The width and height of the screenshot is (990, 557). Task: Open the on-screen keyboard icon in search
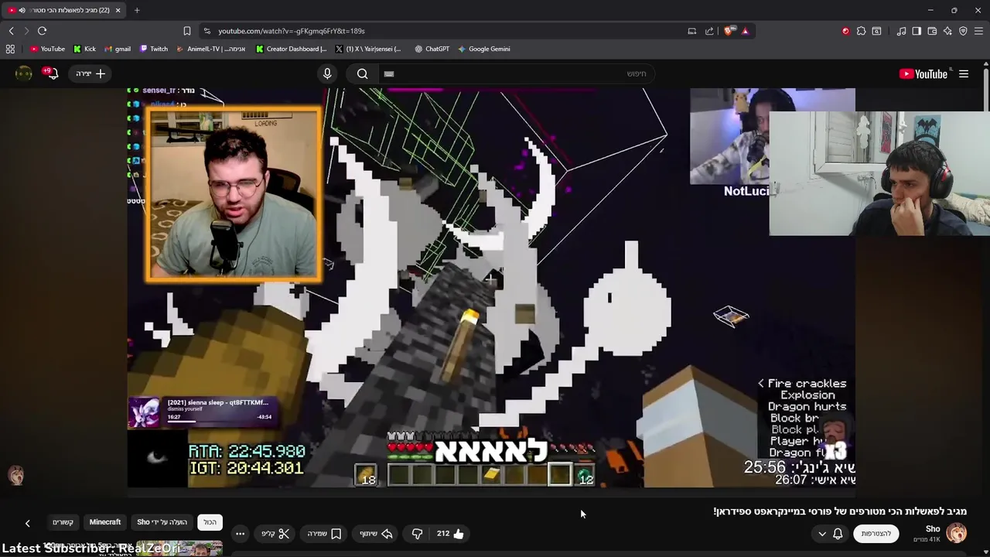[389, 73]
